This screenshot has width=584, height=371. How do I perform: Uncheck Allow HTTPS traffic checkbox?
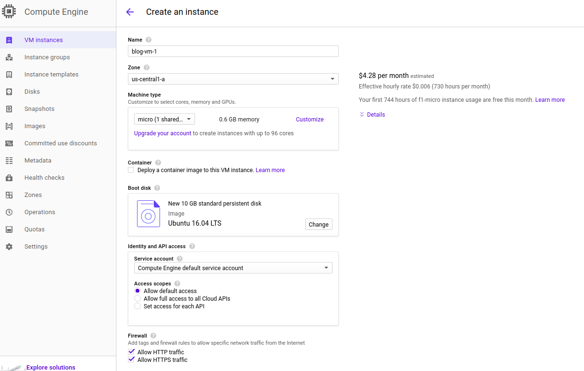[131, 360]
